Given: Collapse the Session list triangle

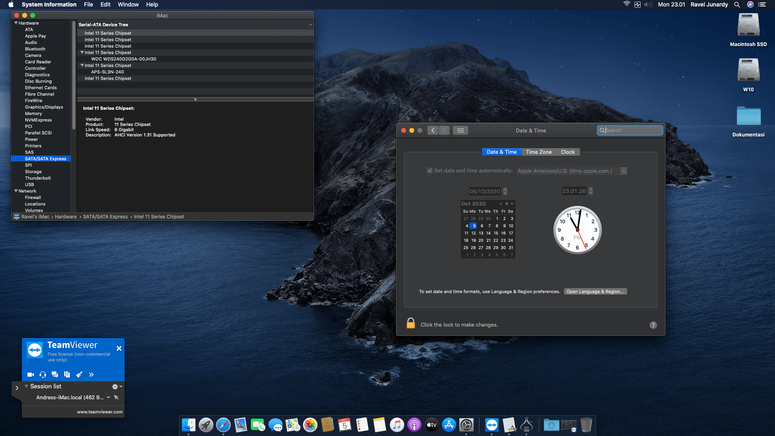Looking at the screenshot, I should point(26,386).
